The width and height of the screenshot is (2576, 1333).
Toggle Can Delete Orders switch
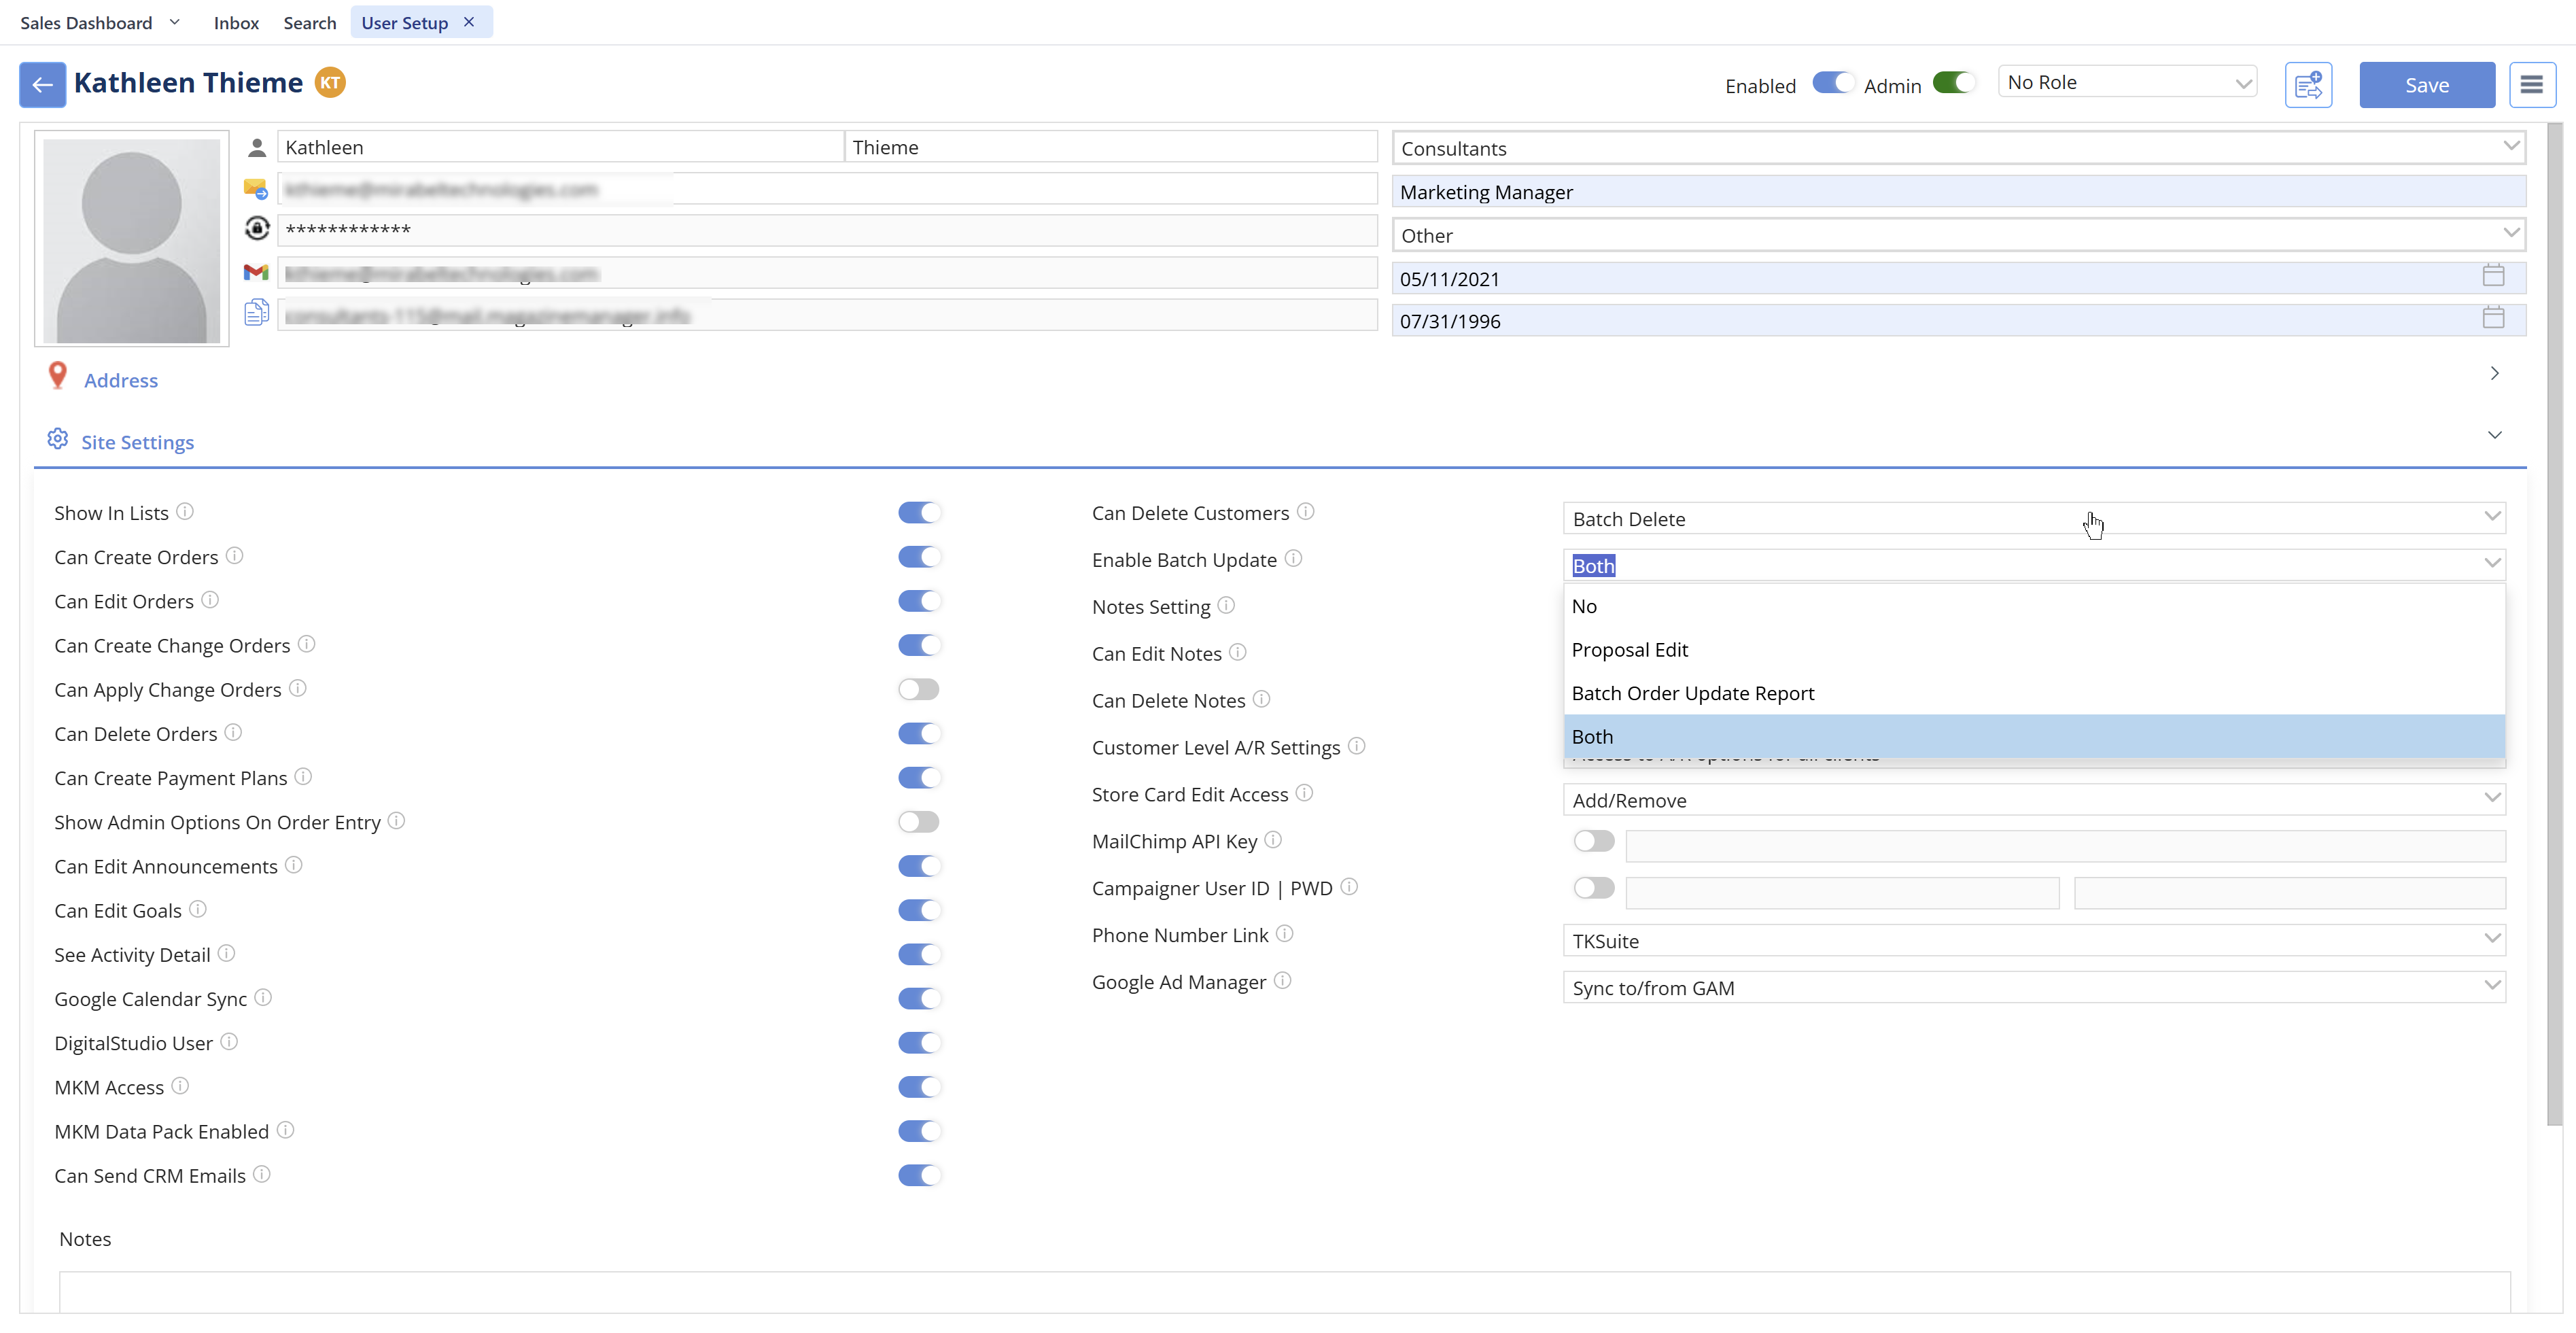pyautogui.click(x=919, y=734)
